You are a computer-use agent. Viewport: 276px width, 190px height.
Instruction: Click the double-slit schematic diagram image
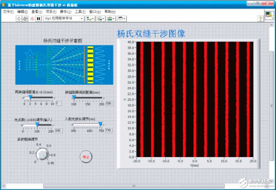click(x=64, y=65)
